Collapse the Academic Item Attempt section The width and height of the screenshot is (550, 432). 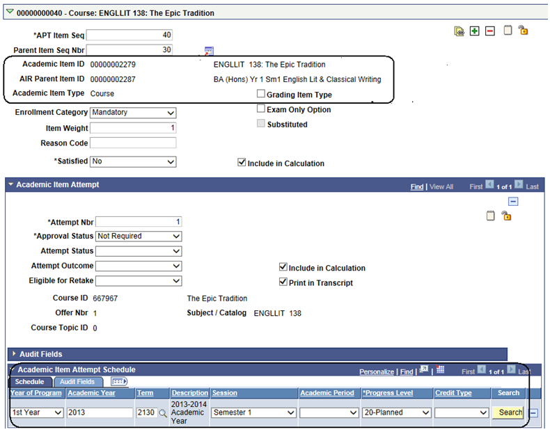[11, 184]
